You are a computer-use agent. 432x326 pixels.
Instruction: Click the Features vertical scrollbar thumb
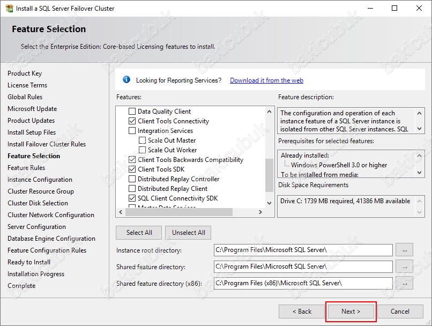click(x=269, y=175)
